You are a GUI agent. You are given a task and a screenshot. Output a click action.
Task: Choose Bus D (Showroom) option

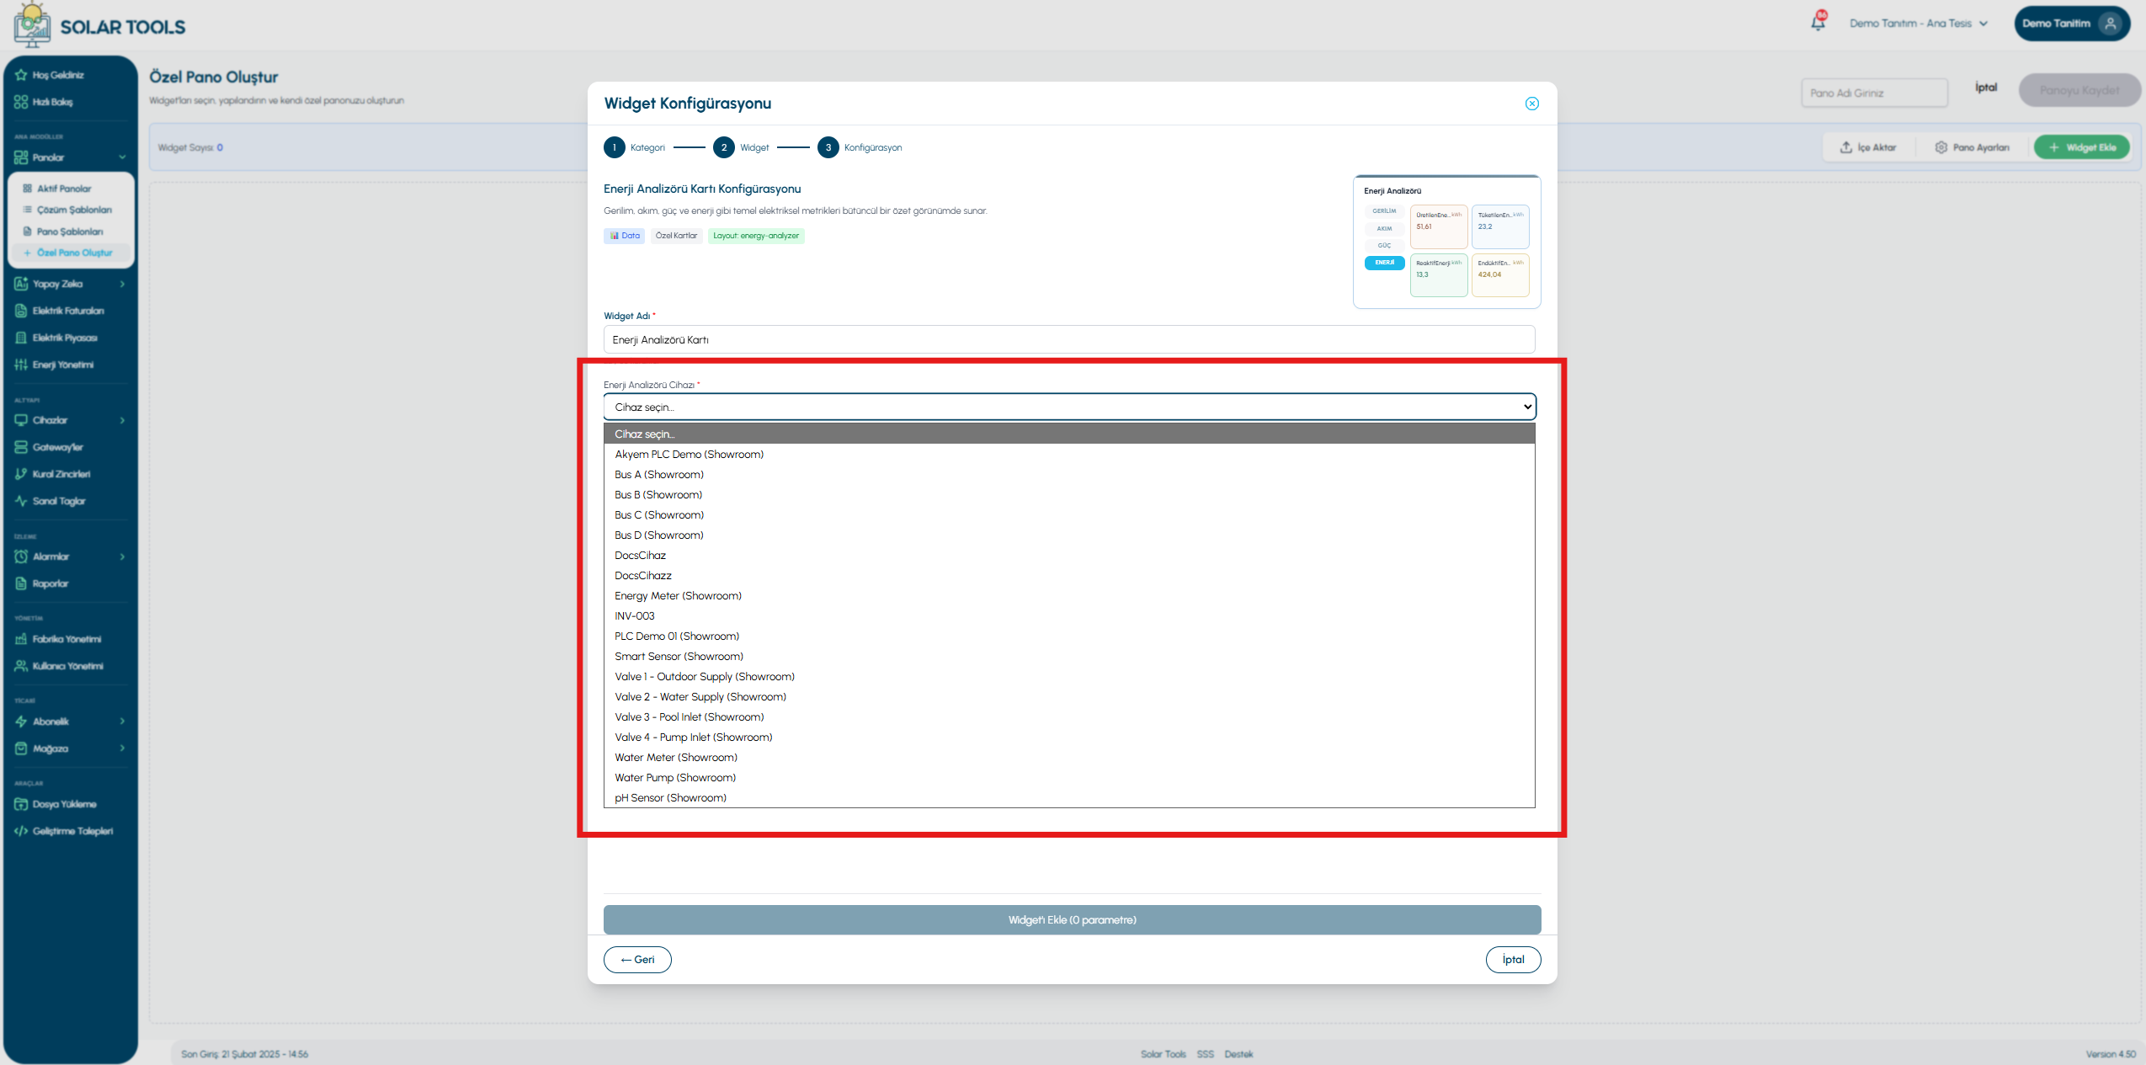pos(1069,535)
